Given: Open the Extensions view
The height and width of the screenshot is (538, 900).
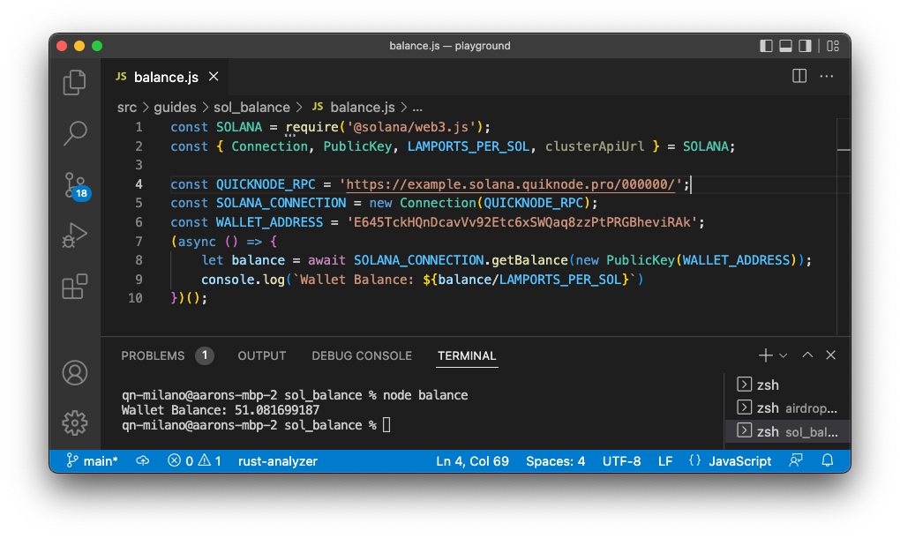Looking at the screenshot, I should (x=75, y=287).
